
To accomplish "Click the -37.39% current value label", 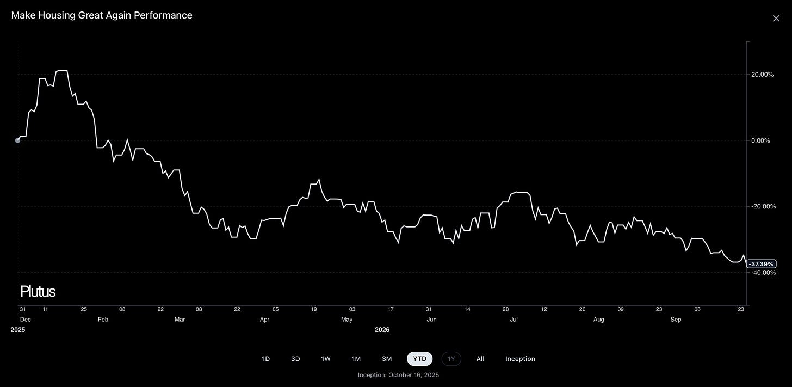I will pos(762,264).
